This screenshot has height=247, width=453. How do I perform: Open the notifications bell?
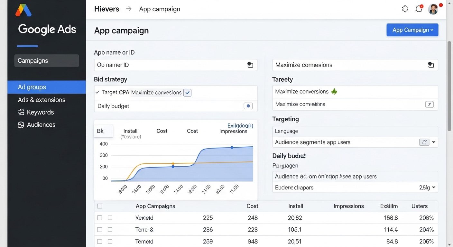pos(419,9)
